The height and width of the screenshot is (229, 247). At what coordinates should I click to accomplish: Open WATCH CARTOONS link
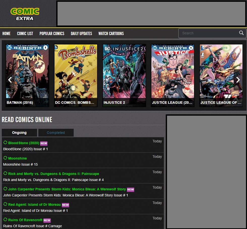(111, 33)
